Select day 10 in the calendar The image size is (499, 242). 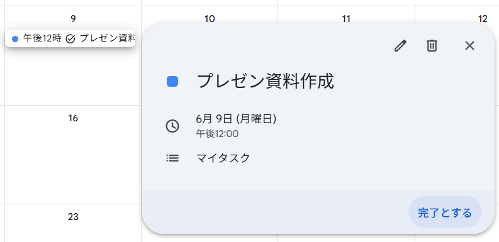[210, 19]
